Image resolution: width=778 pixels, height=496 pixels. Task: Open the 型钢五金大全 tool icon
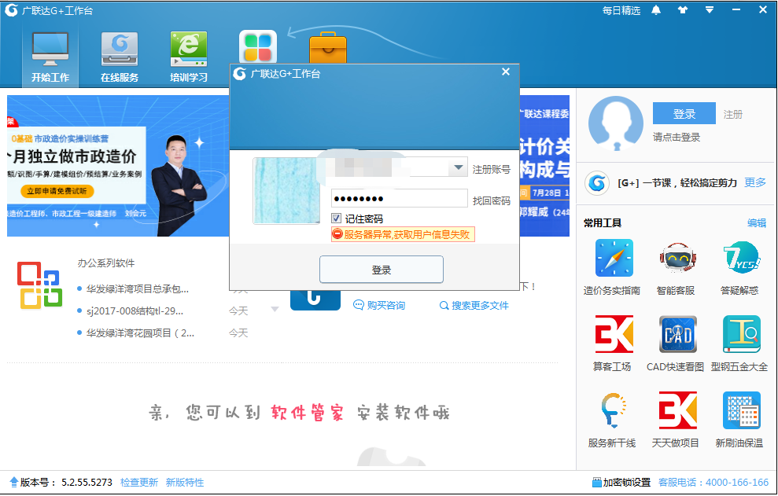tap(741, 334)
